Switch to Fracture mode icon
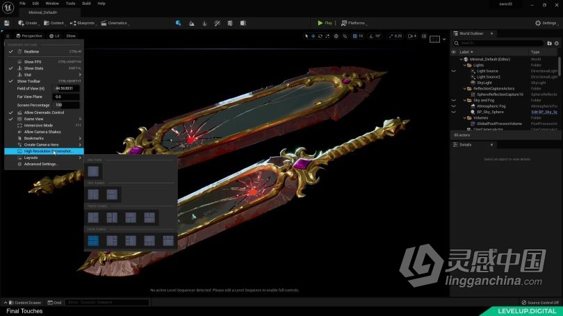 point(230,23)
